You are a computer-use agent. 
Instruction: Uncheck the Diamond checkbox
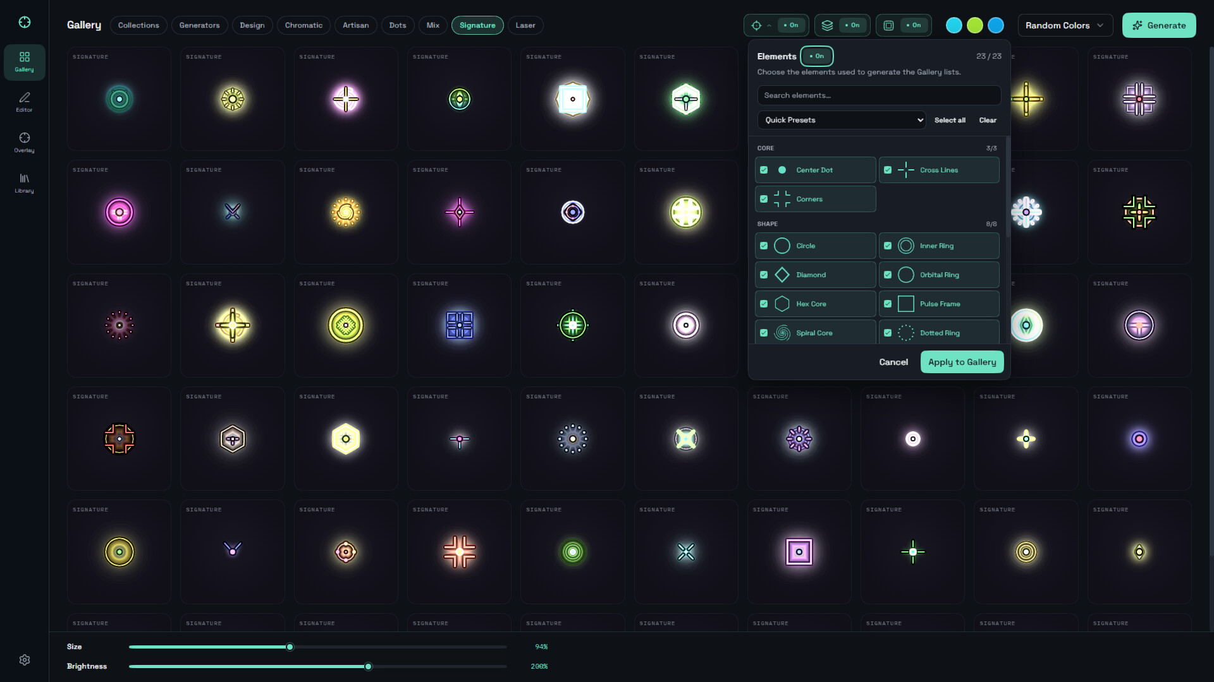764,275
